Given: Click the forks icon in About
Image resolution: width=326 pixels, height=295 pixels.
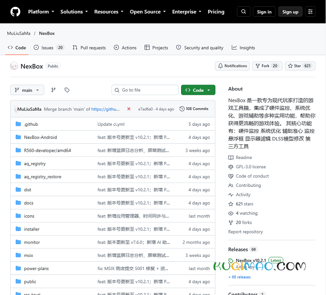Looking at the screenshot, I should point(231,223).
